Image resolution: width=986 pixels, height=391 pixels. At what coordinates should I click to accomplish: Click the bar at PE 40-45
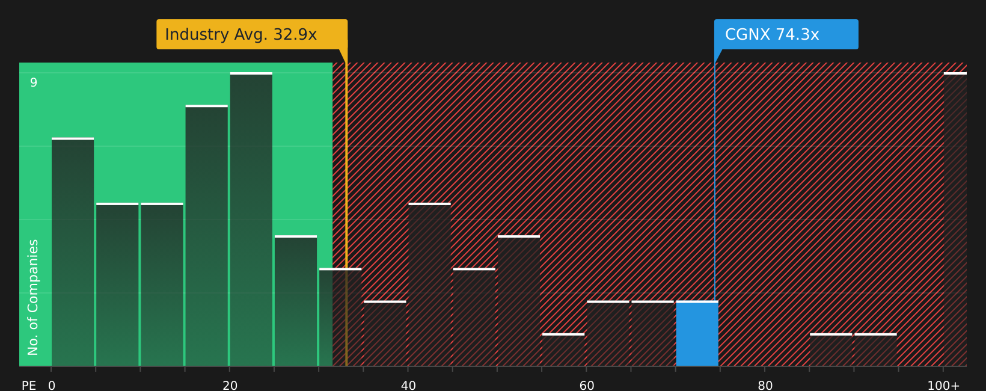[x=430, y=284]
